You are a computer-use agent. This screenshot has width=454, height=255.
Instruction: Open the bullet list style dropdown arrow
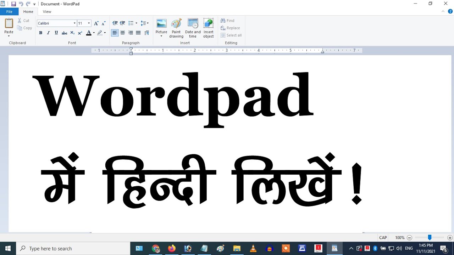pos(137,23)
